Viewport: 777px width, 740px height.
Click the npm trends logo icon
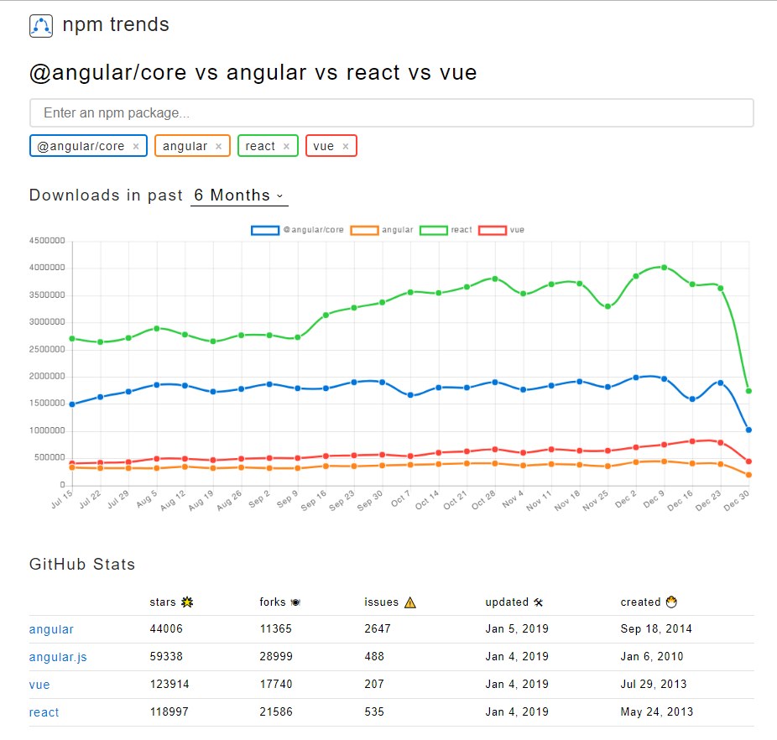coord(41,26)
